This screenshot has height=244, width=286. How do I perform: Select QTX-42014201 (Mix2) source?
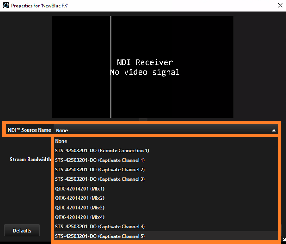(x=166, y=198)
